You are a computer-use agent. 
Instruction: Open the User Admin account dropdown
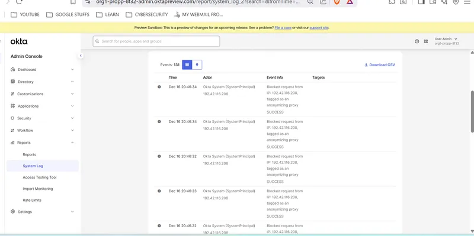pos(446,39)
